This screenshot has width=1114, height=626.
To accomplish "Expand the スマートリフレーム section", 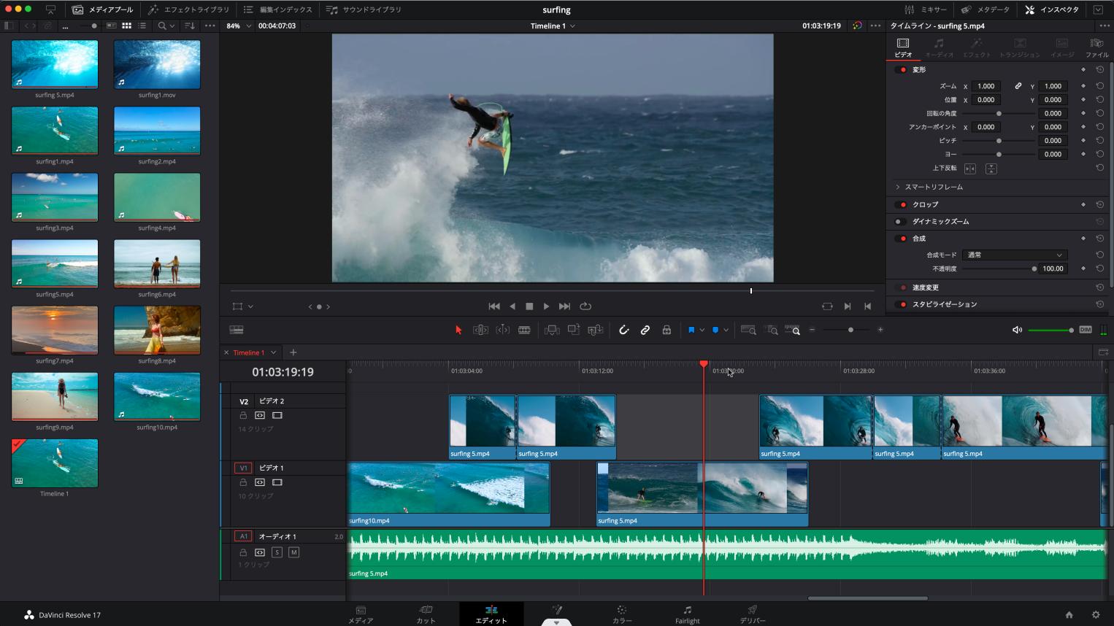I will pyautogui.click(x=898, y=187).
